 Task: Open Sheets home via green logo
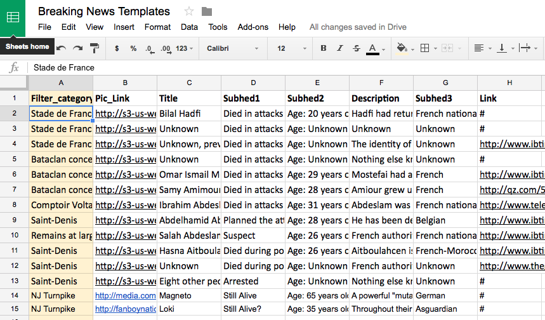(x=13, y=17)
